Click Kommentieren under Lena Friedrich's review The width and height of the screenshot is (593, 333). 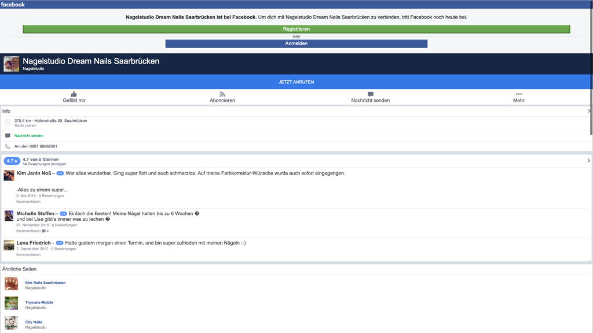pyautogui.click(x=28, y=254)
